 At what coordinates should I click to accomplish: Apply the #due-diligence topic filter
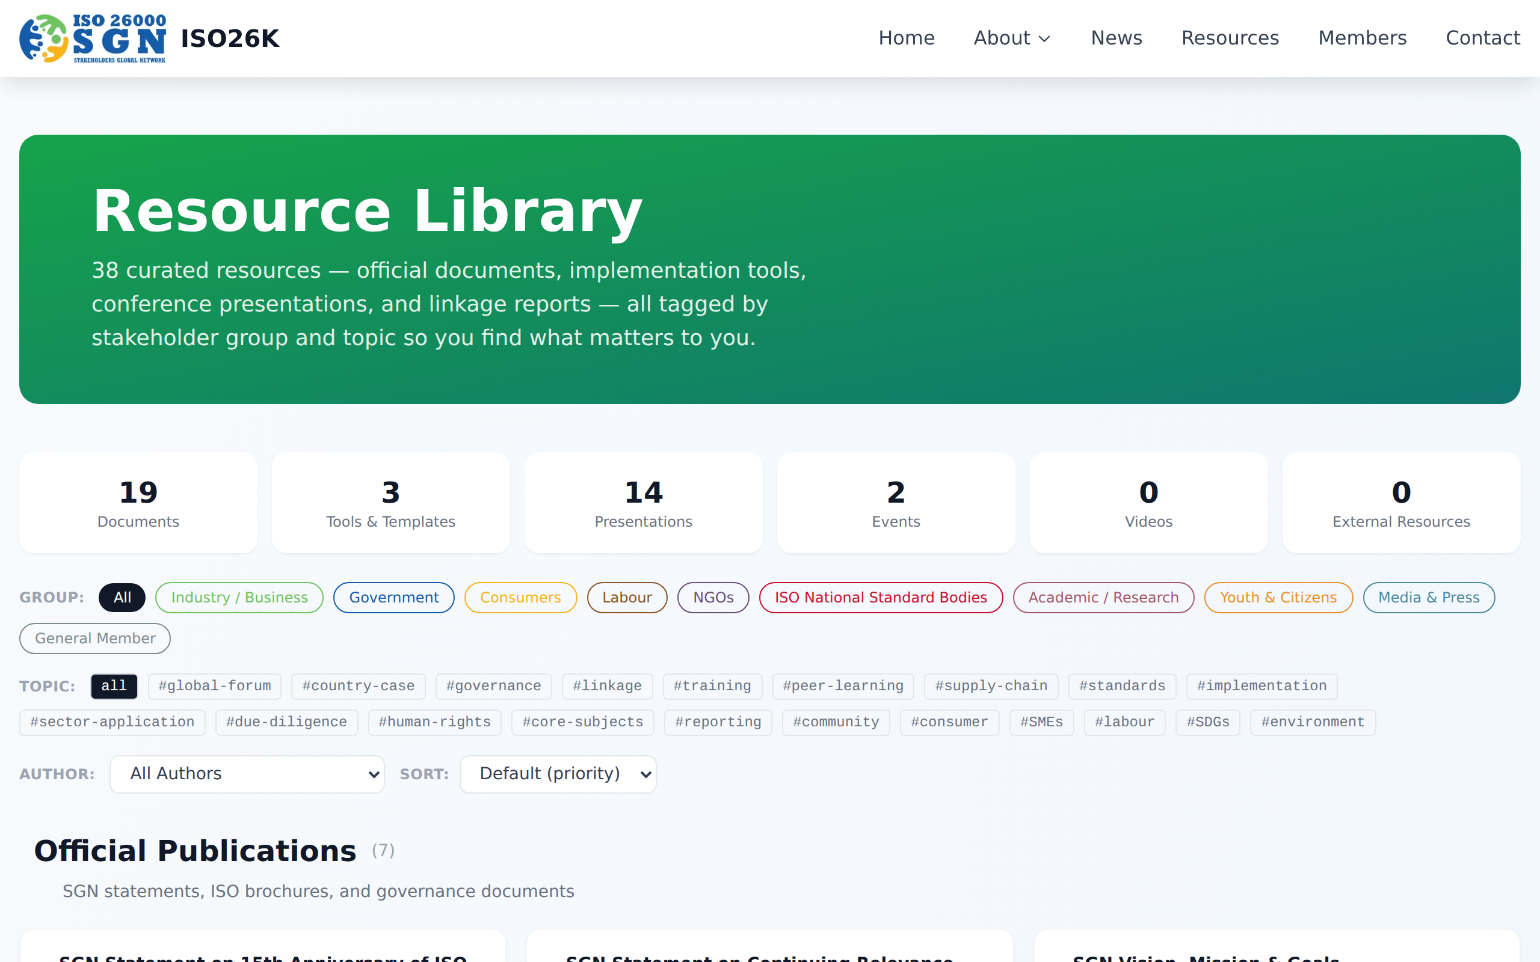tap(286, 721)
